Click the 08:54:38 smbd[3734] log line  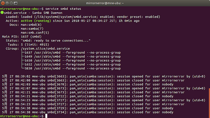coord(88,112)
